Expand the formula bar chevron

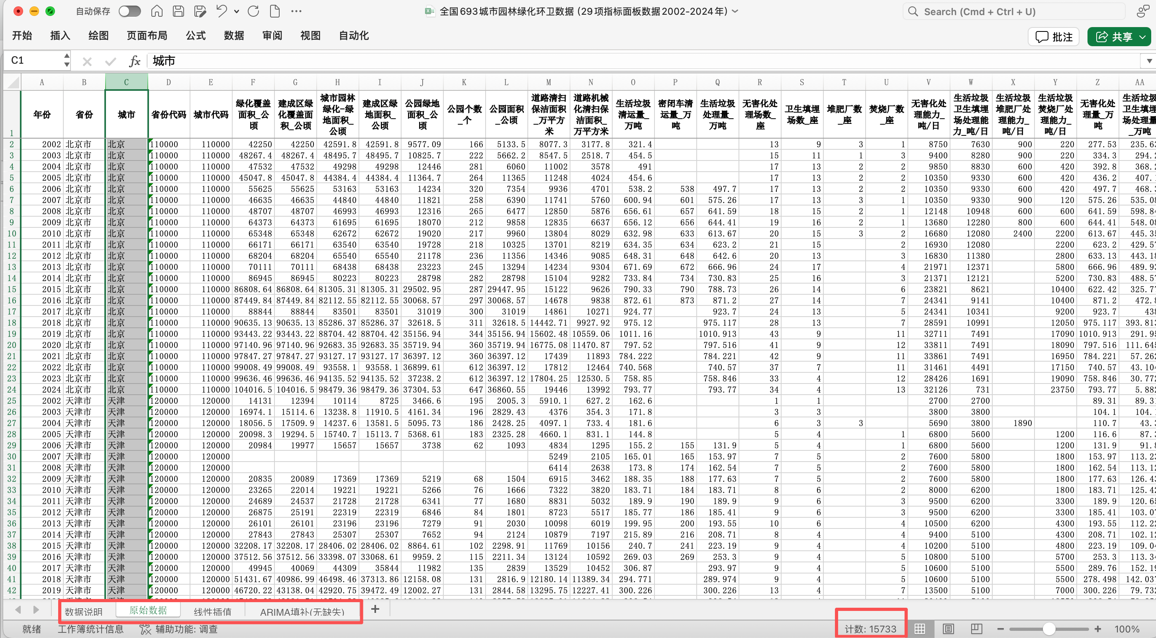click(x=1149, y=61)
